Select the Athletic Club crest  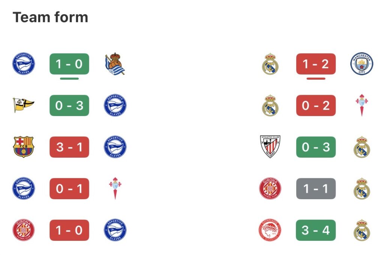pos(270,147)
